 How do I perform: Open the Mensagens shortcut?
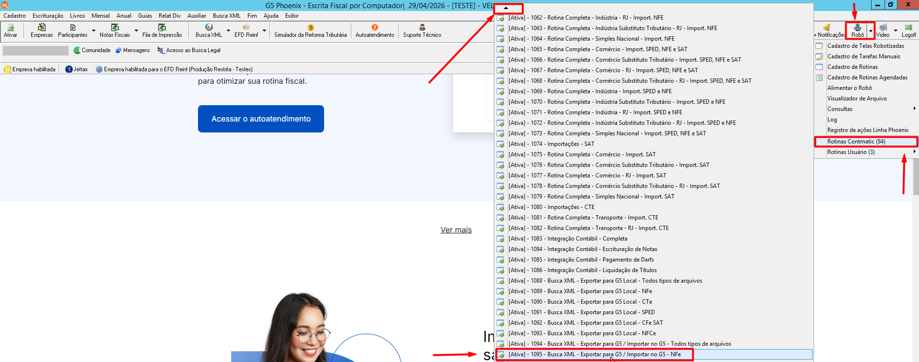pos(133,50)
